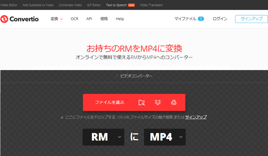Click the 100 MB ファイルサイズの最大限度 text
268x156 pixels.
click(145, 117)
